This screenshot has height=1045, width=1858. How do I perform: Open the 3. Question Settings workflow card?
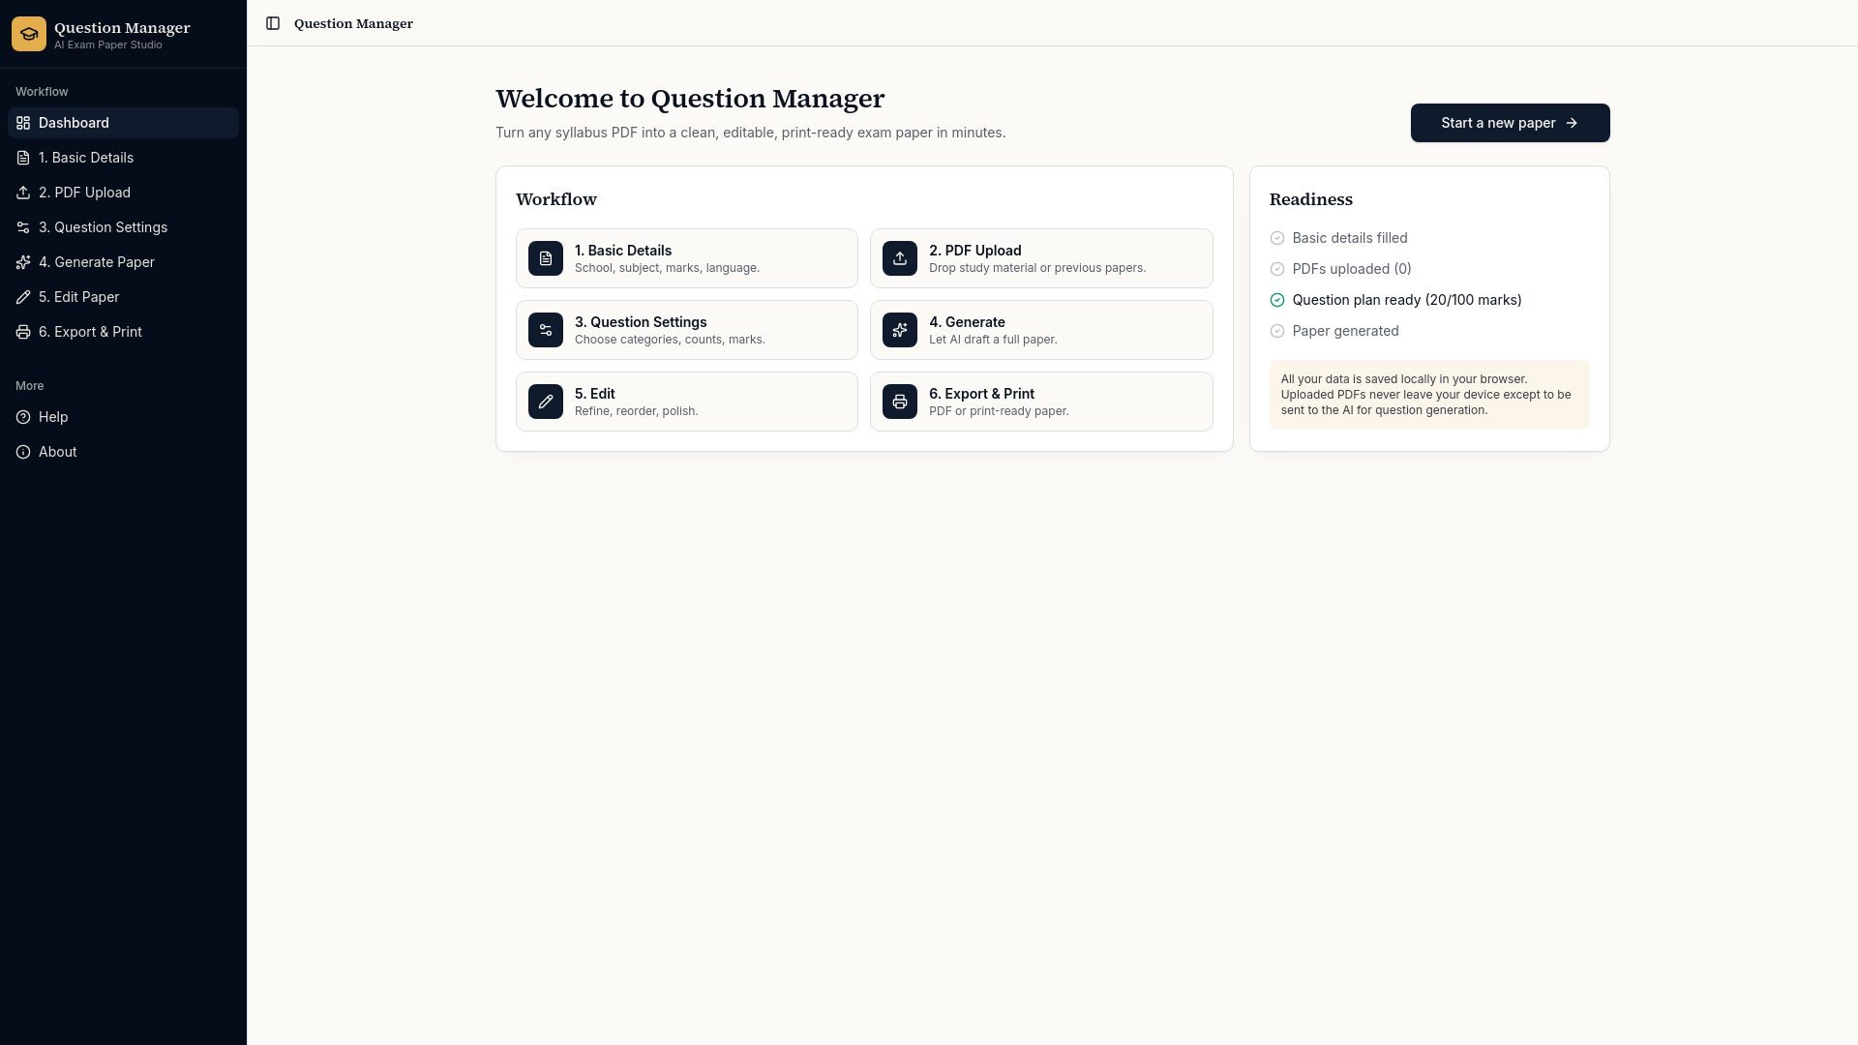click(x=687, y=330)
